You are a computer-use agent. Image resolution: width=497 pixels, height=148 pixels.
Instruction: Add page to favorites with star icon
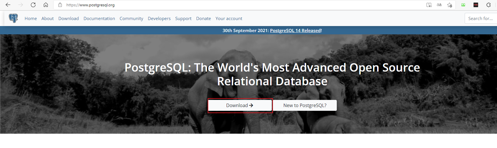click(450, 5)
